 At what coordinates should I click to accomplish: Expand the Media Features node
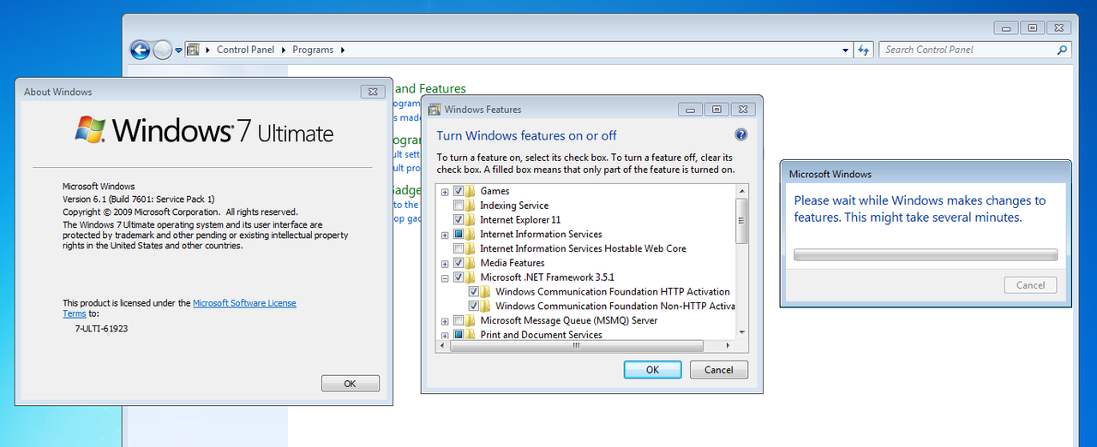tap(445, 264)
